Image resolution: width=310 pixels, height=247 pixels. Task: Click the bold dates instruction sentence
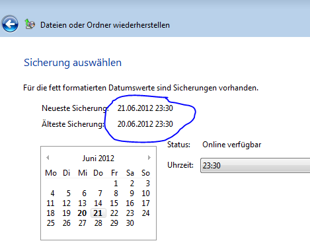(141, 88)
